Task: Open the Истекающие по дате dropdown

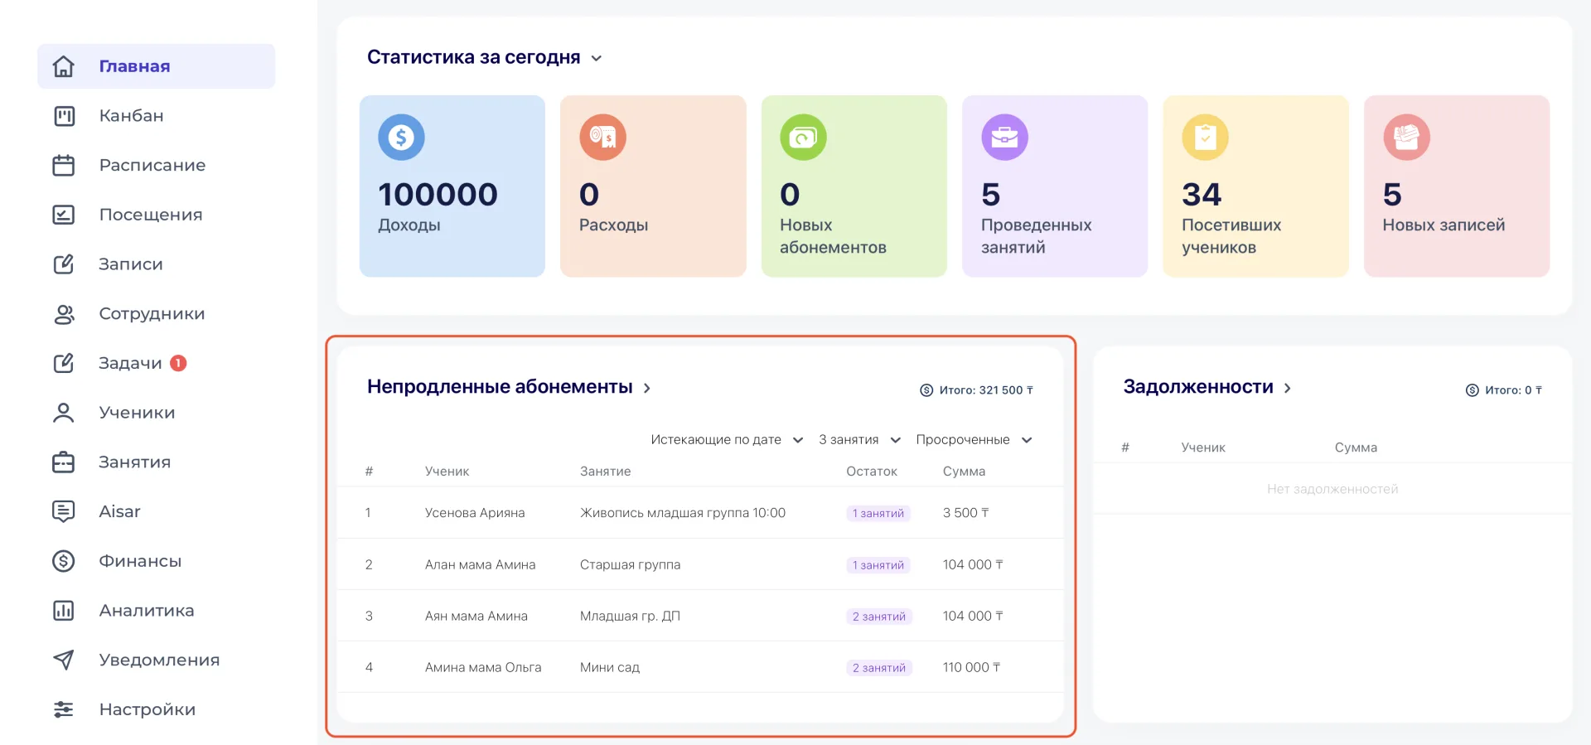Action: pyautogui.click(x=727, y=440)
